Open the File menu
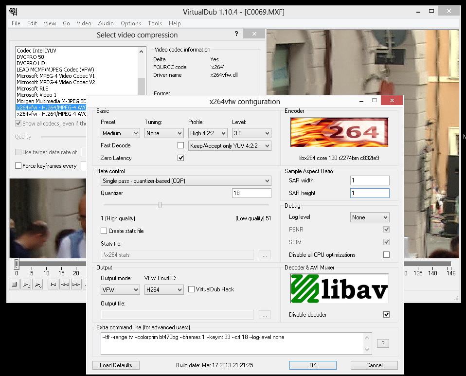Image resolution: width=466 pixels, height=376 pixels. click(x=16, y=23)
